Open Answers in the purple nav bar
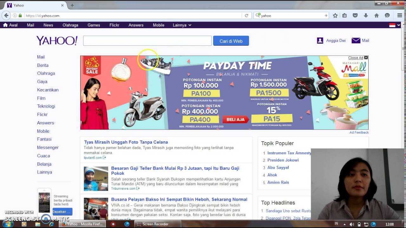Viewport: 406px width, 228px height. click(x=136, y=25)
